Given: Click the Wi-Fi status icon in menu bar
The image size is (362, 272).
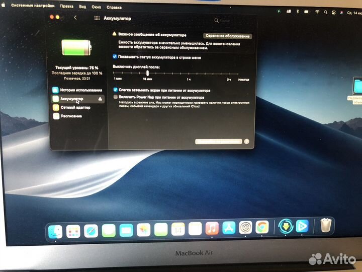Looking at the screenshot, I should pos(317,12).
